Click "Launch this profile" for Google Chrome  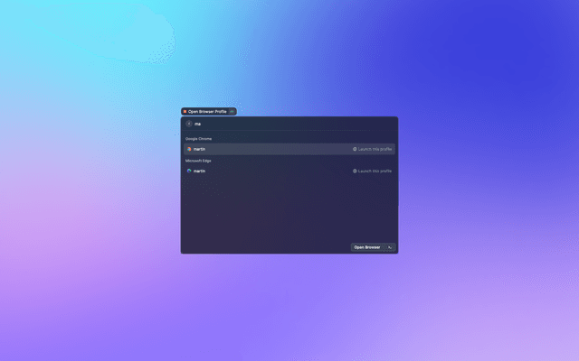coord(375,149)
